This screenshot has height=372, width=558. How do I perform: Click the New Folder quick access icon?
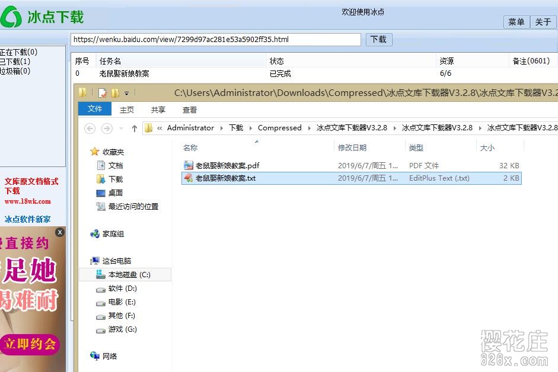115,93
